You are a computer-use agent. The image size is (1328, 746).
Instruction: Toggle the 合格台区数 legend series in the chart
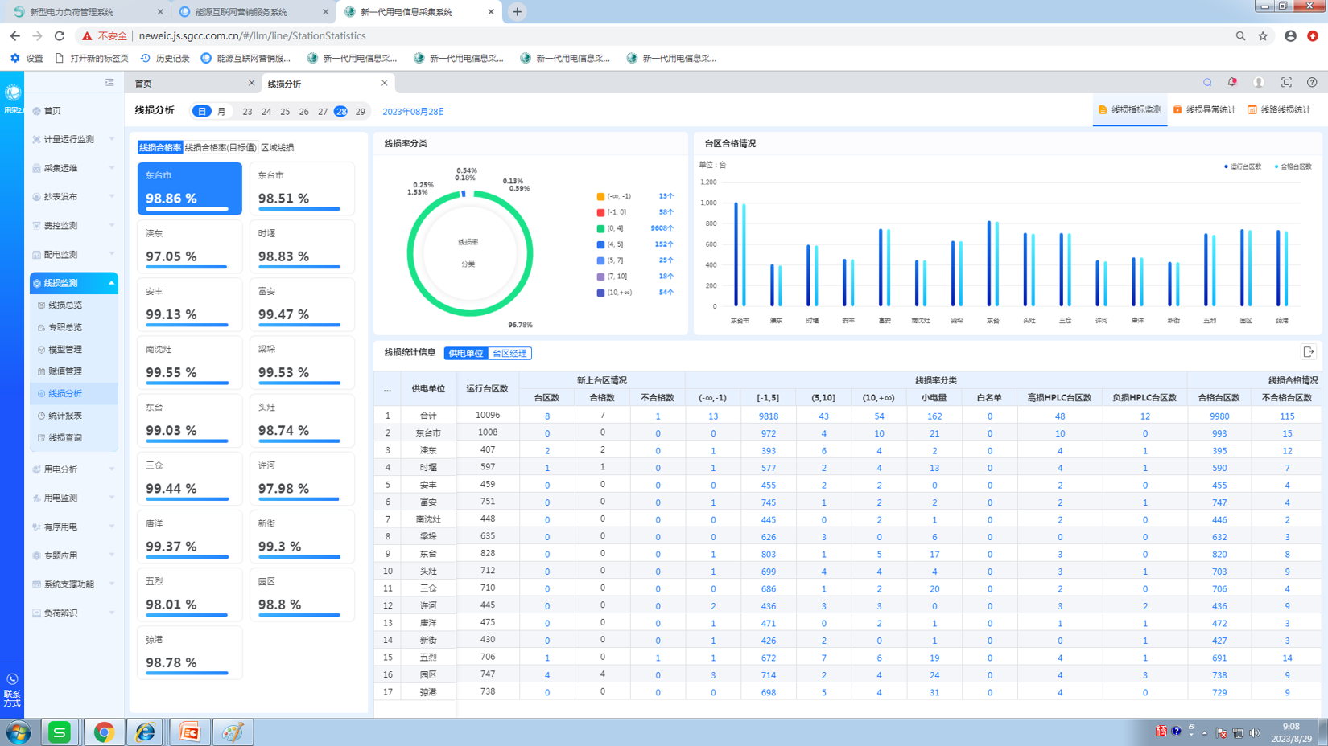1293,166
